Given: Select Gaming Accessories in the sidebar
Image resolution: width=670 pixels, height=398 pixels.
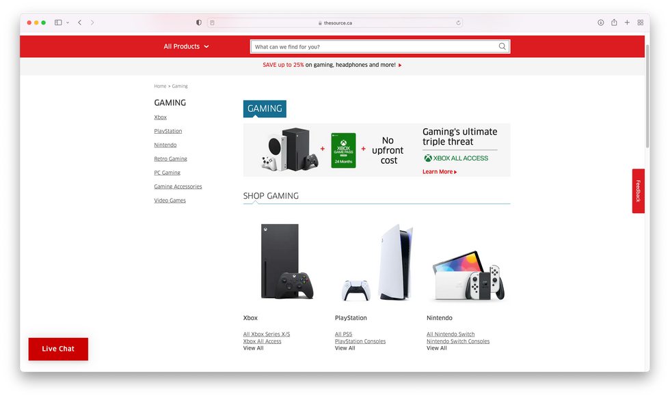Looking at the screenshot, I should pos(178,186).
